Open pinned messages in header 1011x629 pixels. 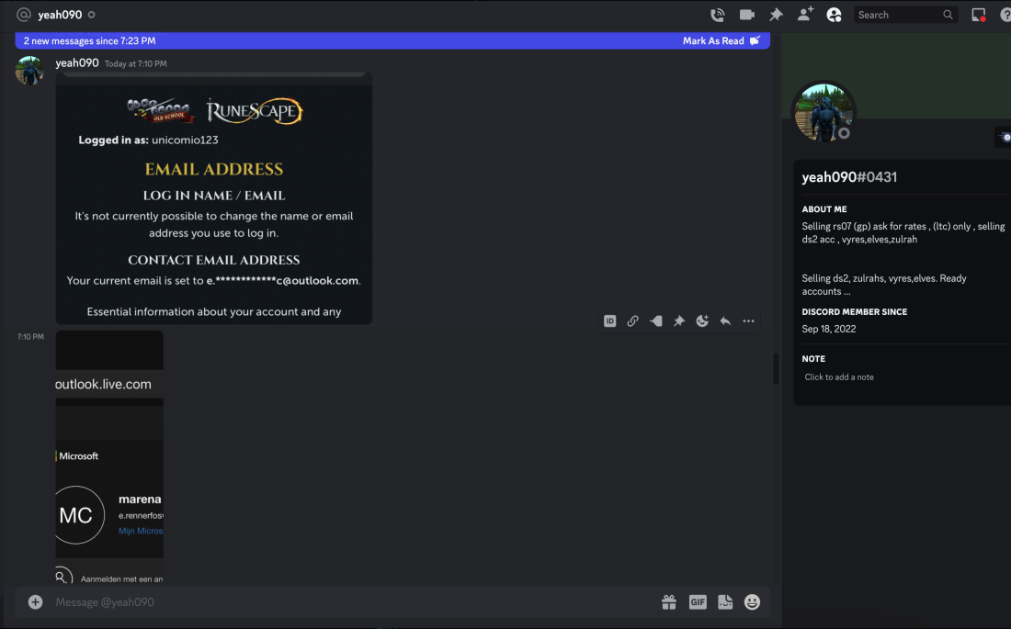(x=776, y=15)
